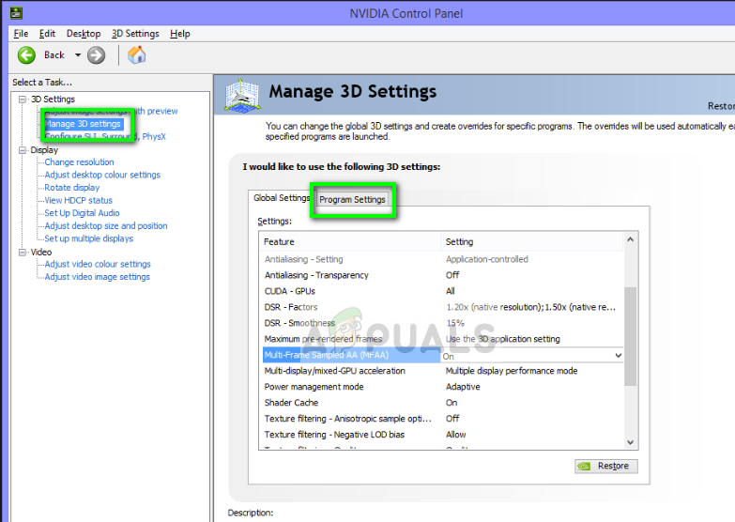Click the Feature column header
Image resolution: width=735 pixels, height=522 pixels.
350,241
